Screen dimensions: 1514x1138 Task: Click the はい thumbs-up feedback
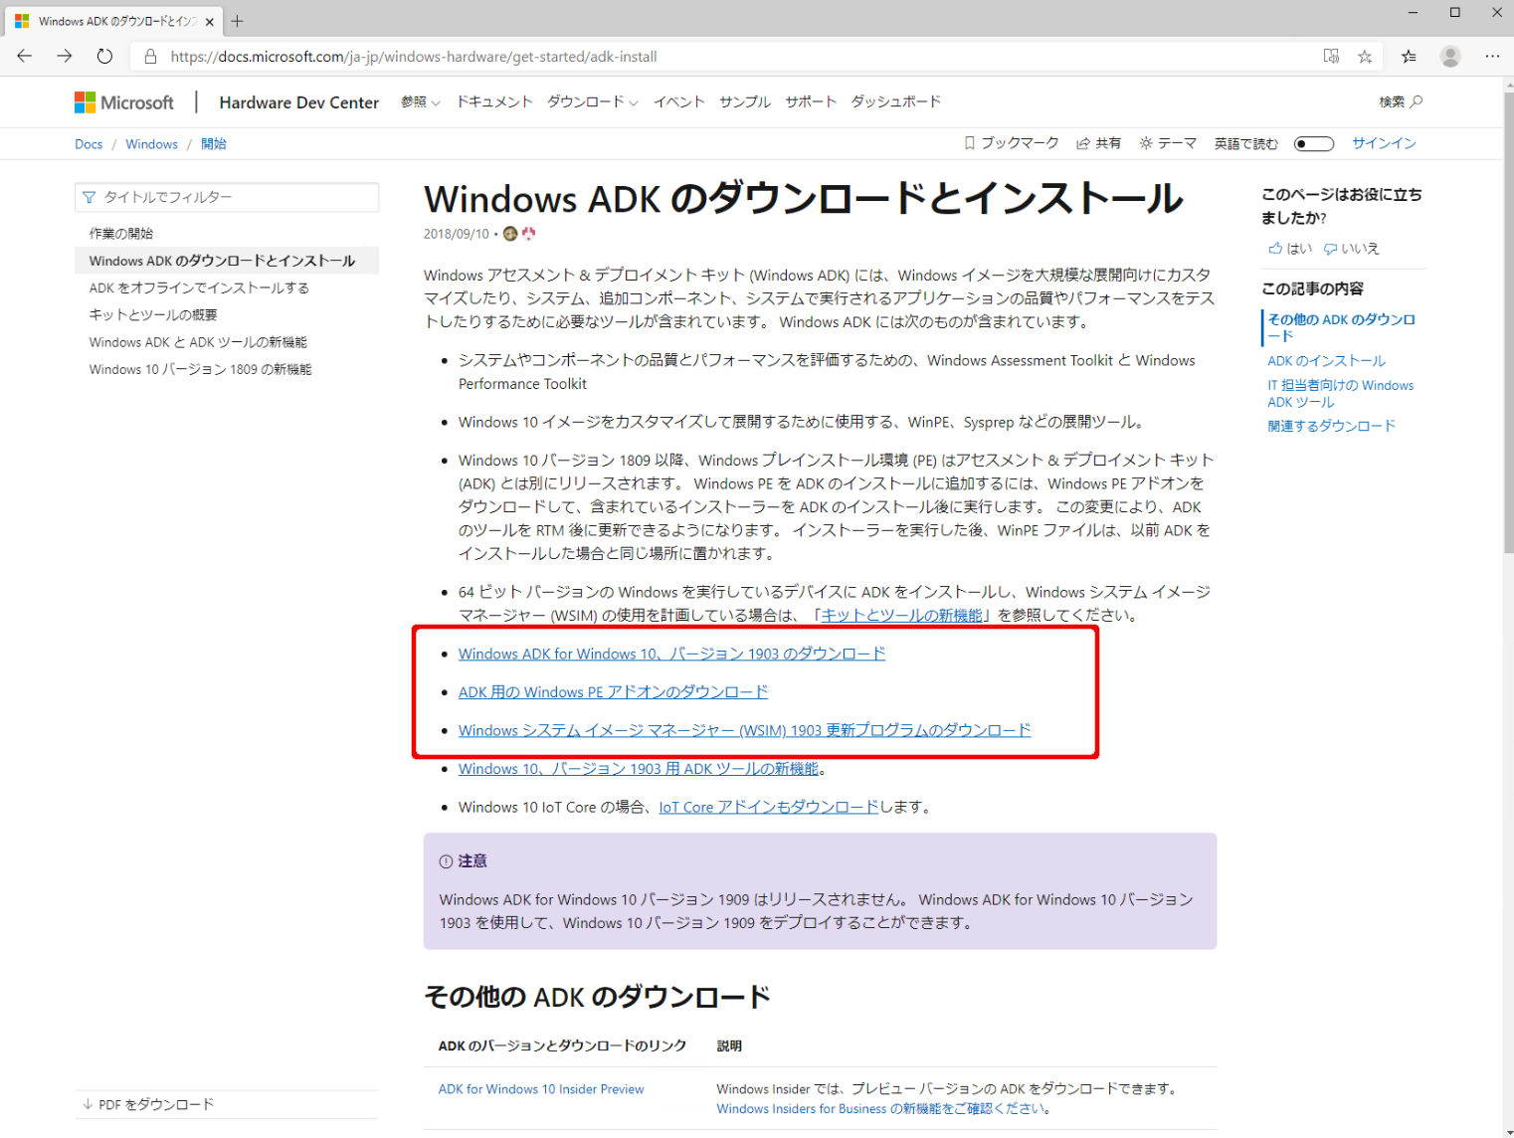[x=1290, y=249]
